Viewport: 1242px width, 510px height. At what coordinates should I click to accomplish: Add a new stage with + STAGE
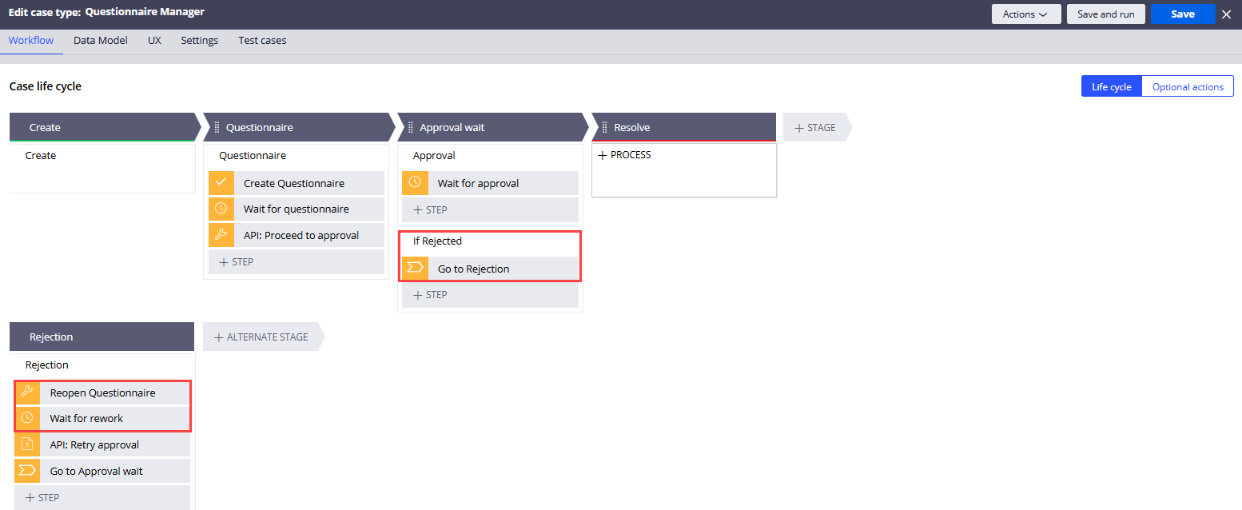(x=815, y=127)
